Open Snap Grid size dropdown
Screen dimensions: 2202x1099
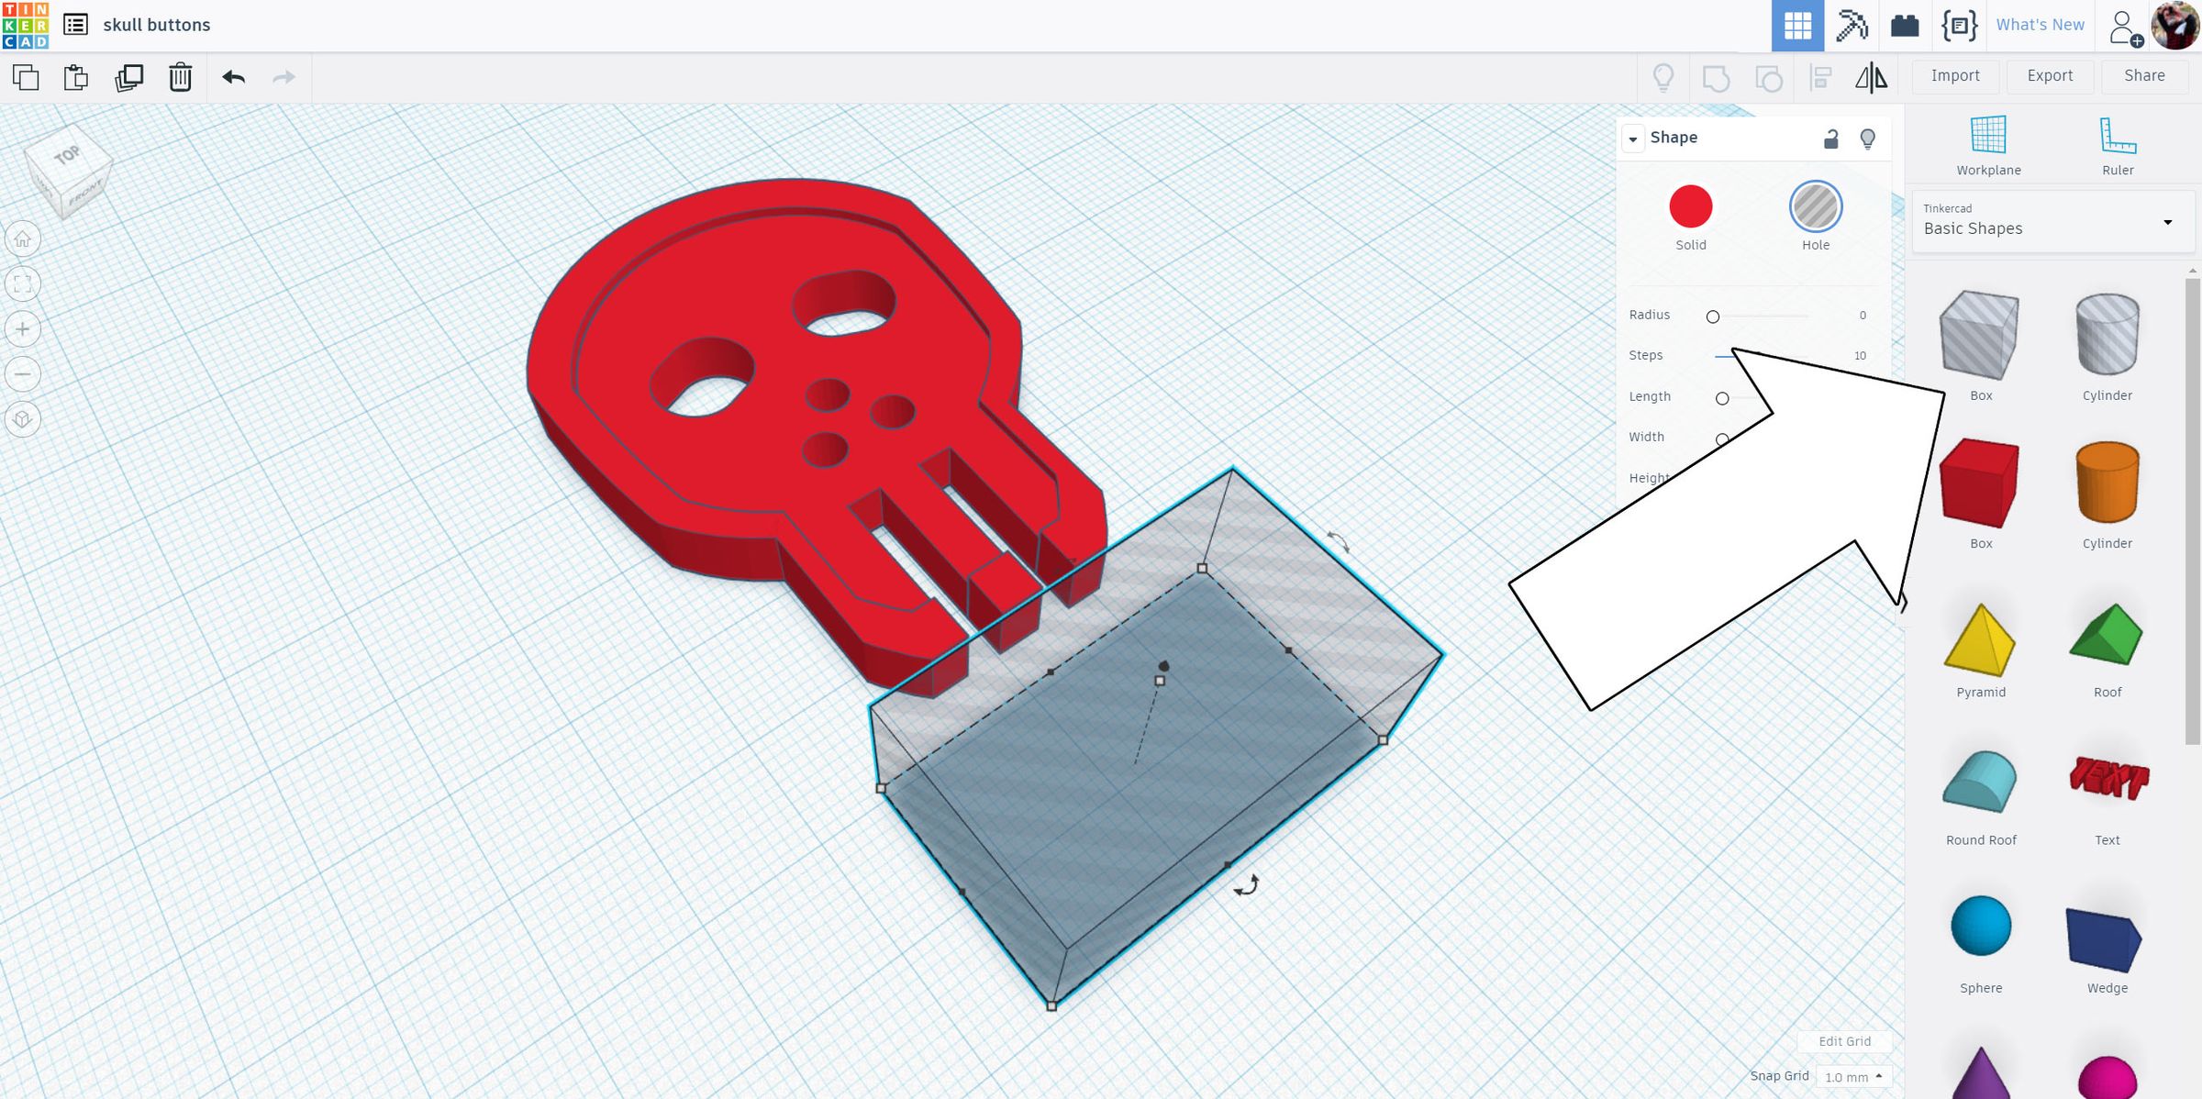point(1853,1077)
